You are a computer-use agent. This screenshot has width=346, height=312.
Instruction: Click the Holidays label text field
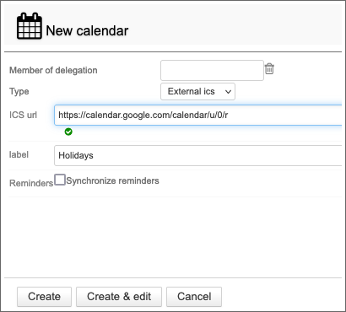198,155
